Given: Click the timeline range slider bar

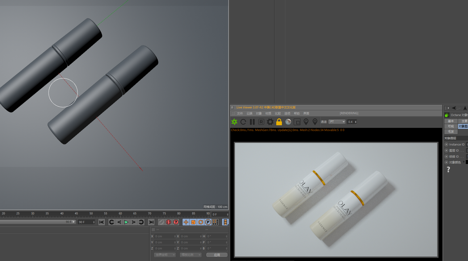Looking at the screenshot, I should [x=37, y=222].
